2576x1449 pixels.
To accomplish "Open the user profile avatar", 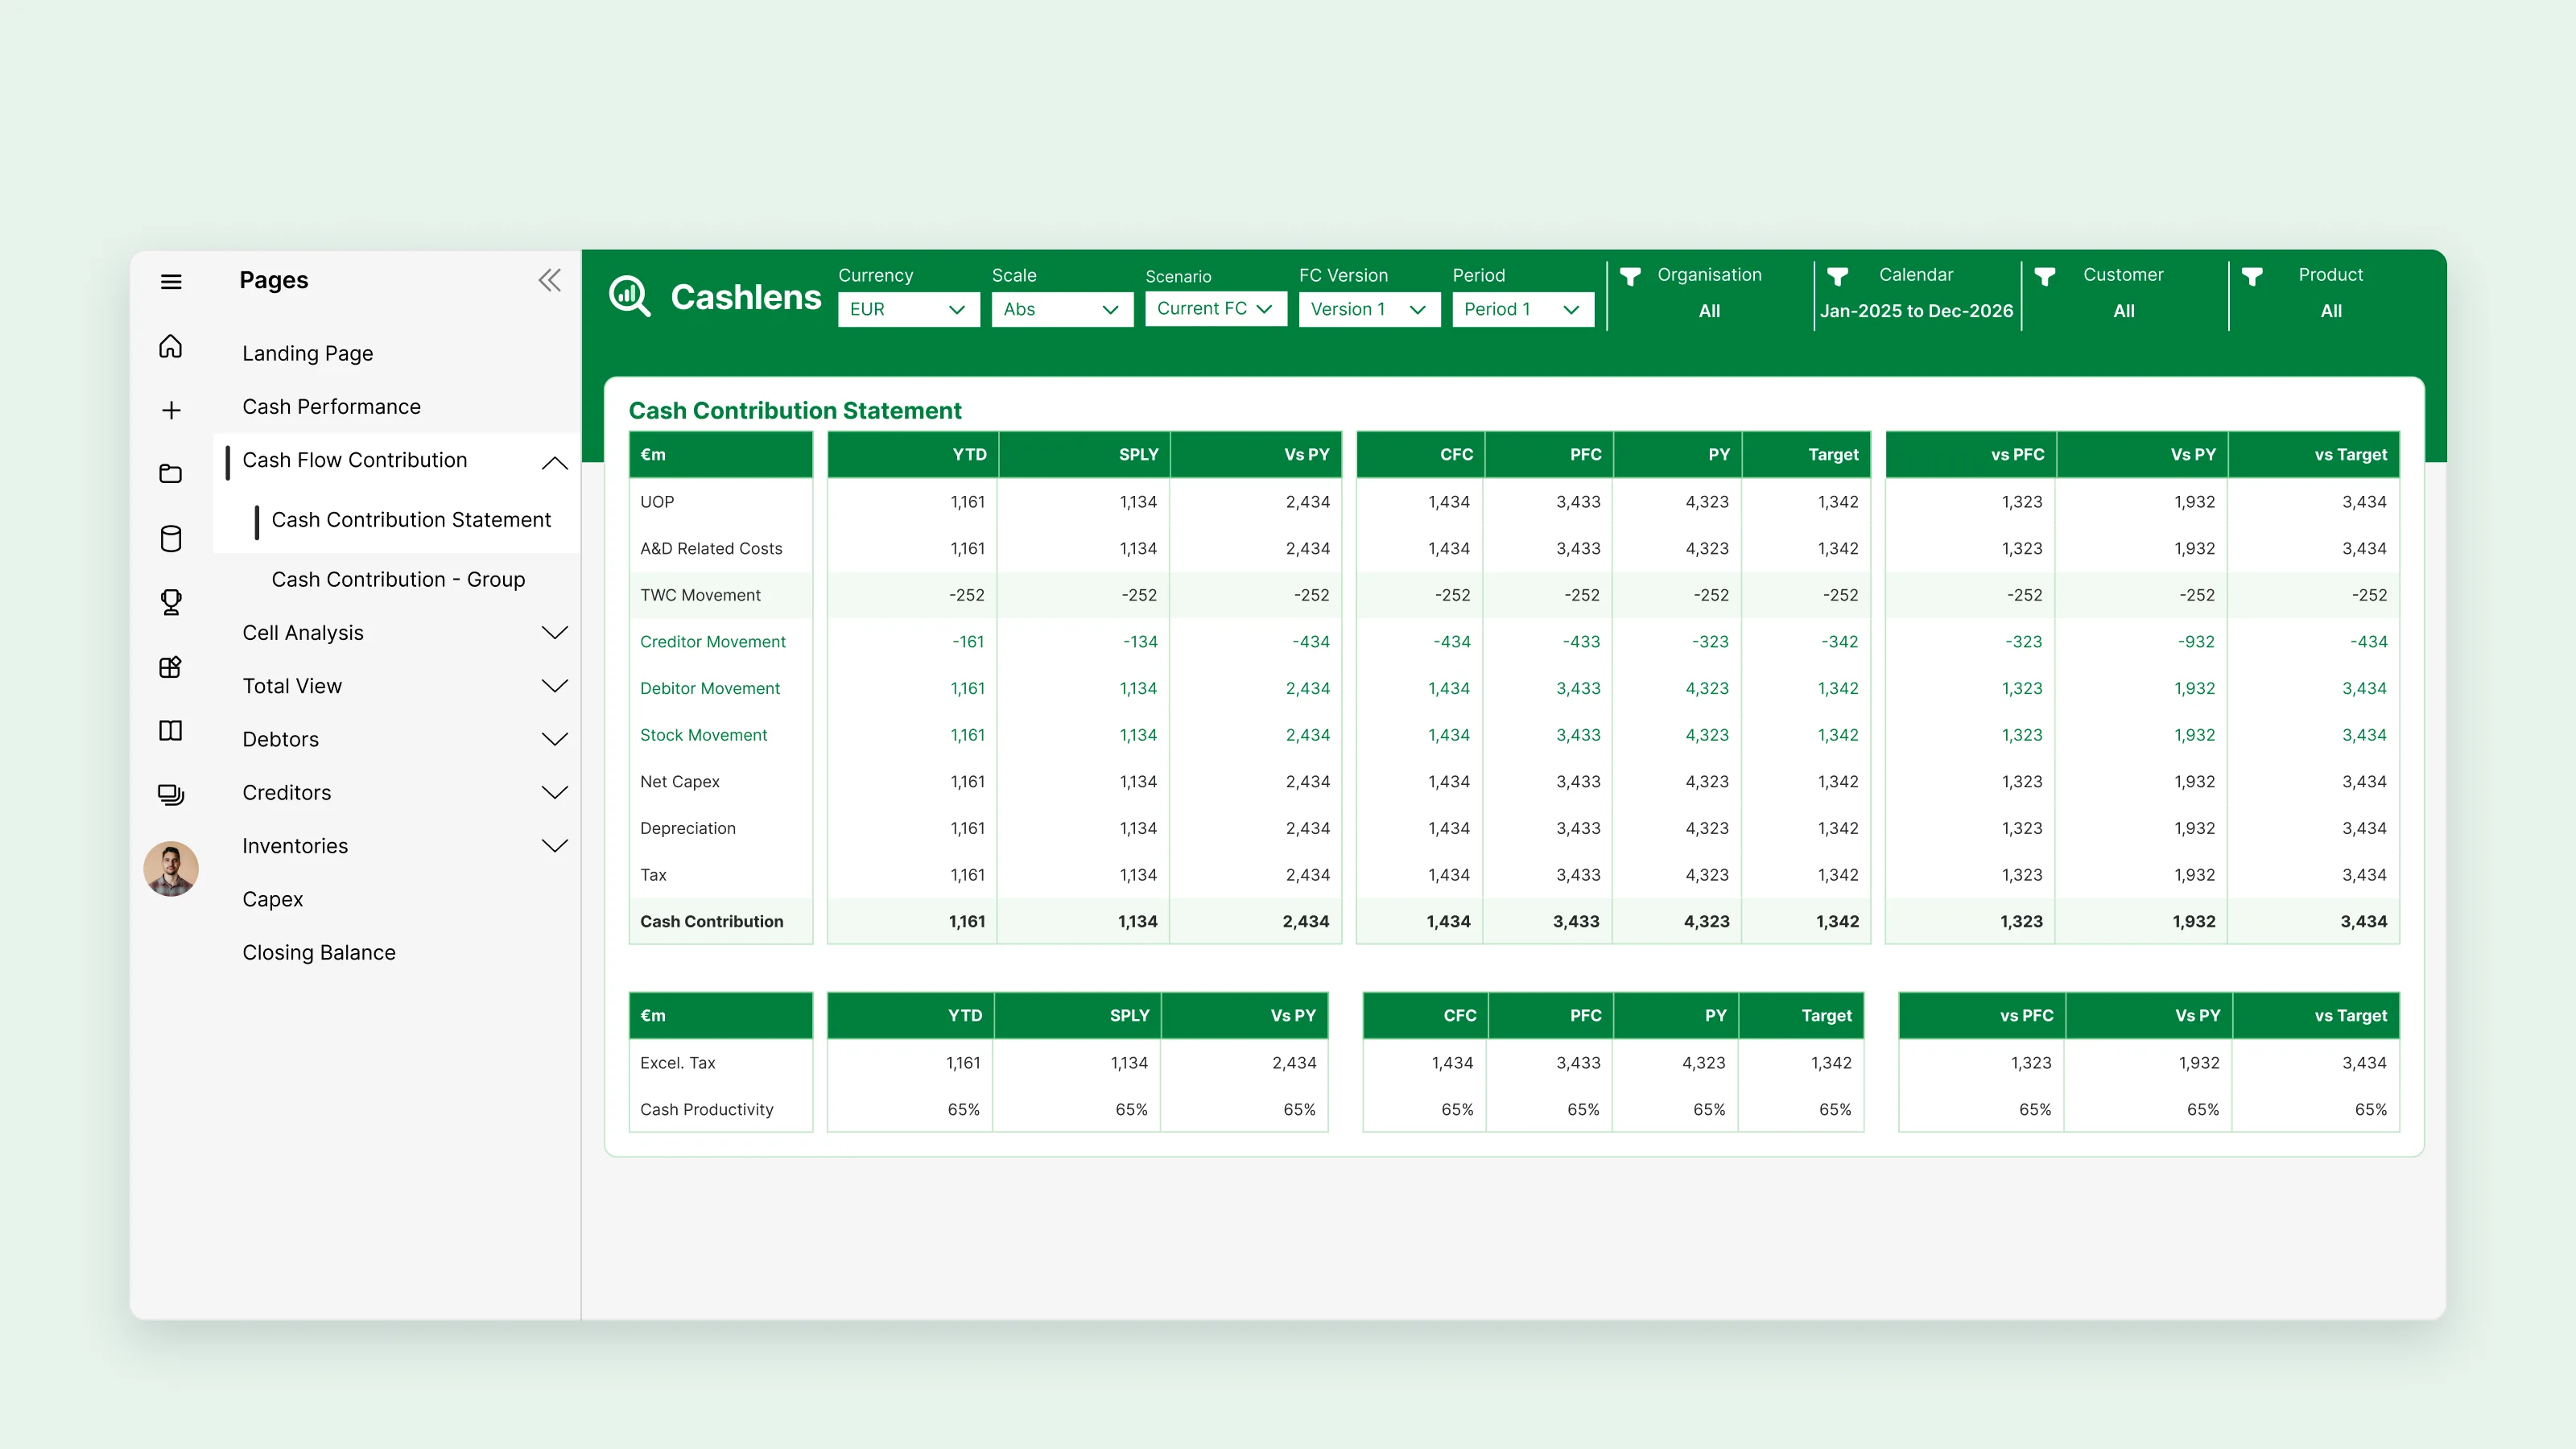I will (171, 868).
